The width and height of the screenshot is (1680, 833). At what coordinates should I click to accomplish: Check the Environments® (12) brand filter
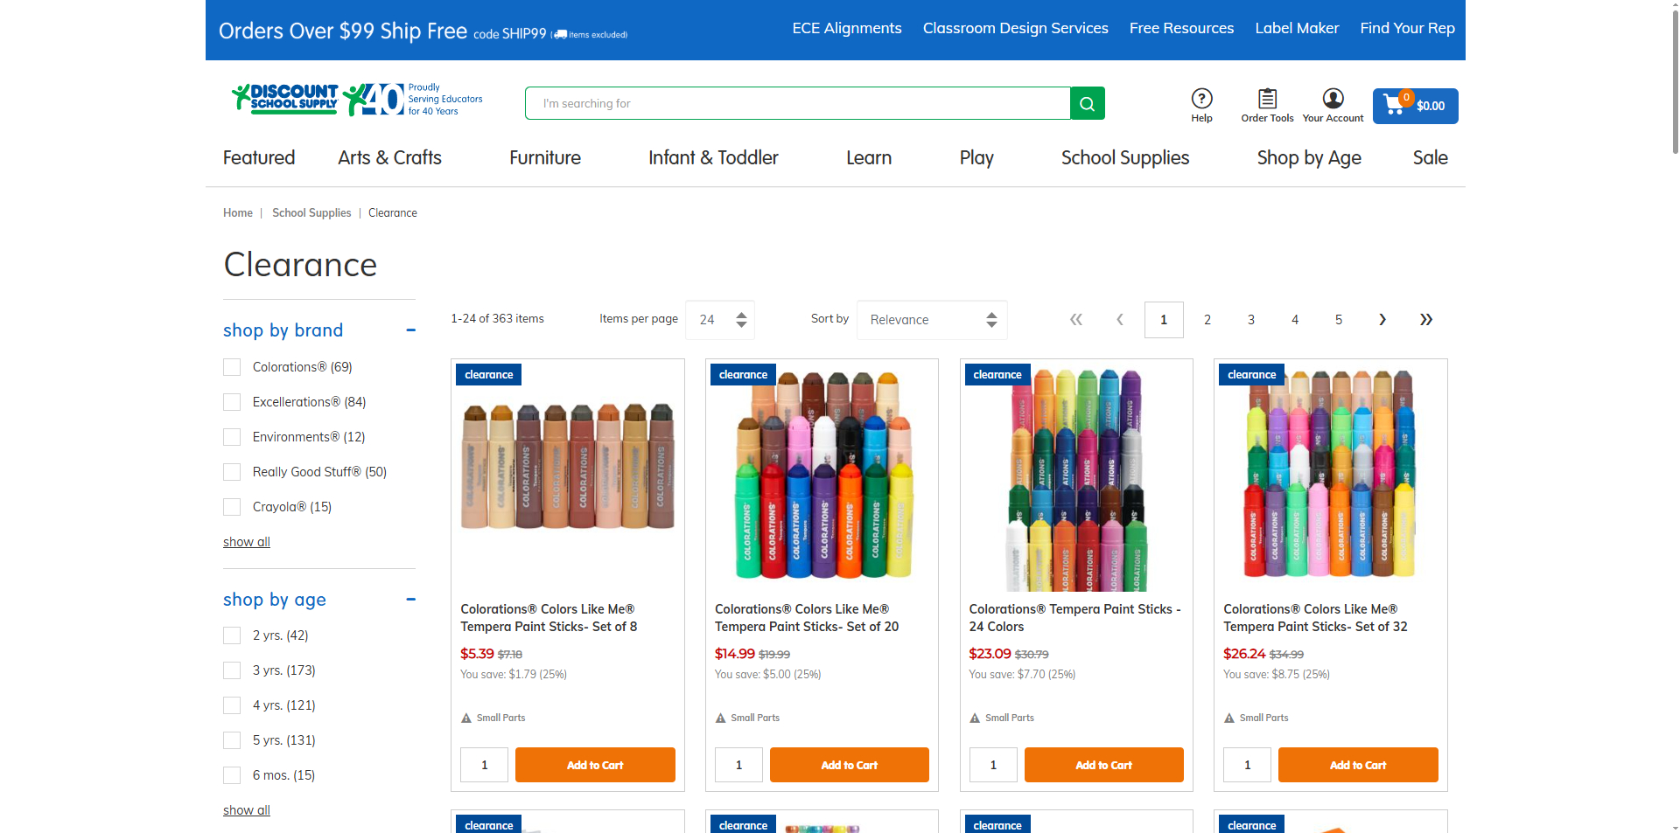[232, 437]
